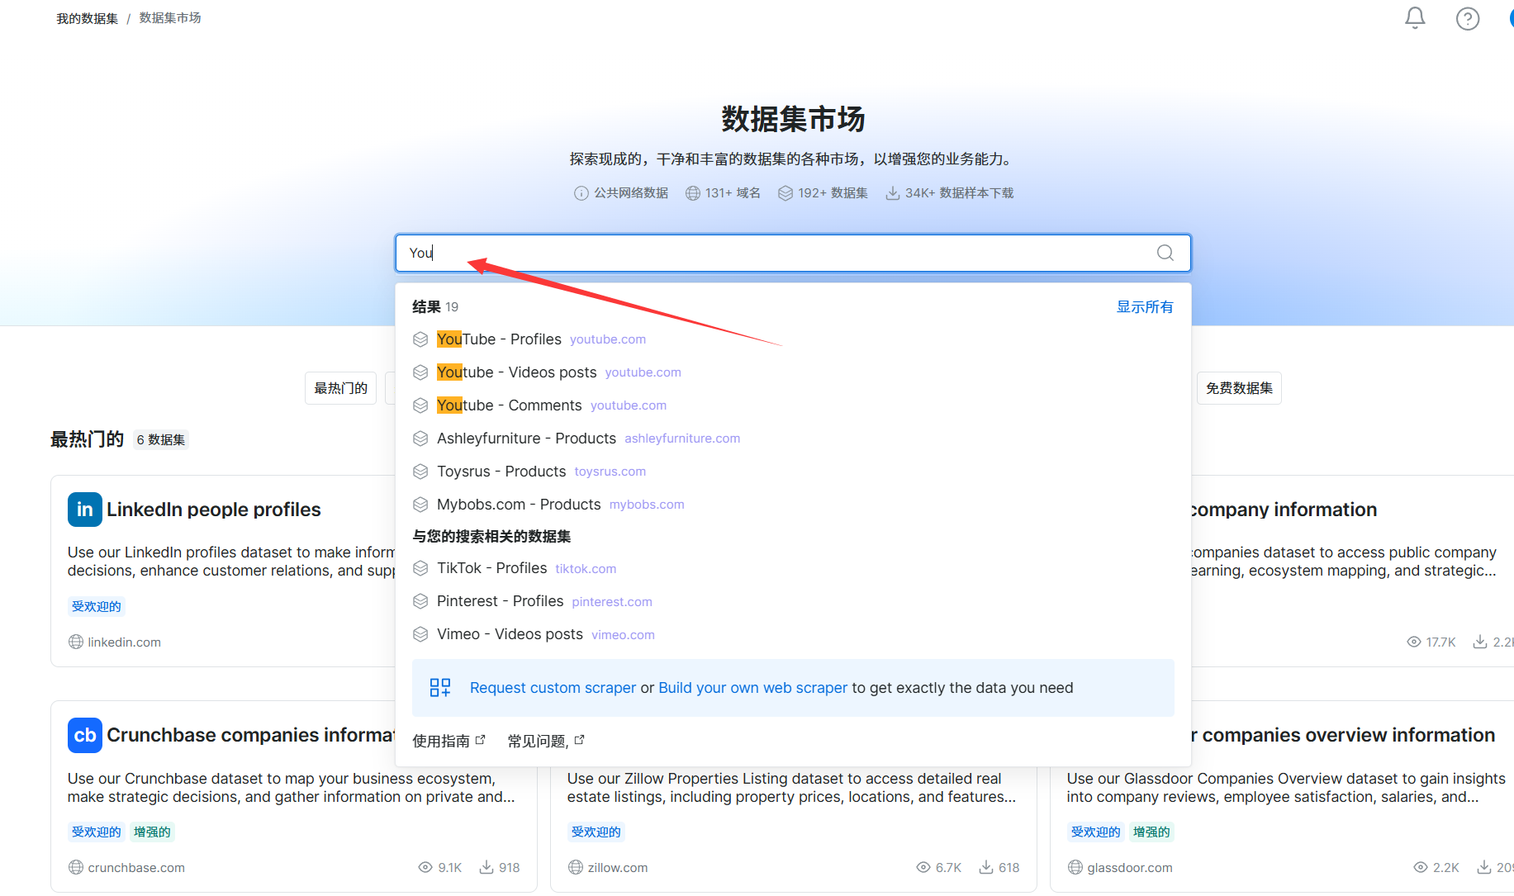Click the dataset icon beside Pinterest - Profiles
This screenshot has width=1514, height=896.
420,601
